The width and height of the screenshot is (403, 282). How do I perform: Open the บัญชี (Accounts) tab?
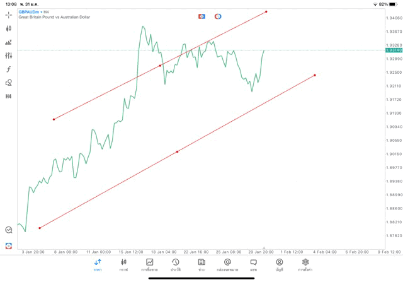(279, 264)
